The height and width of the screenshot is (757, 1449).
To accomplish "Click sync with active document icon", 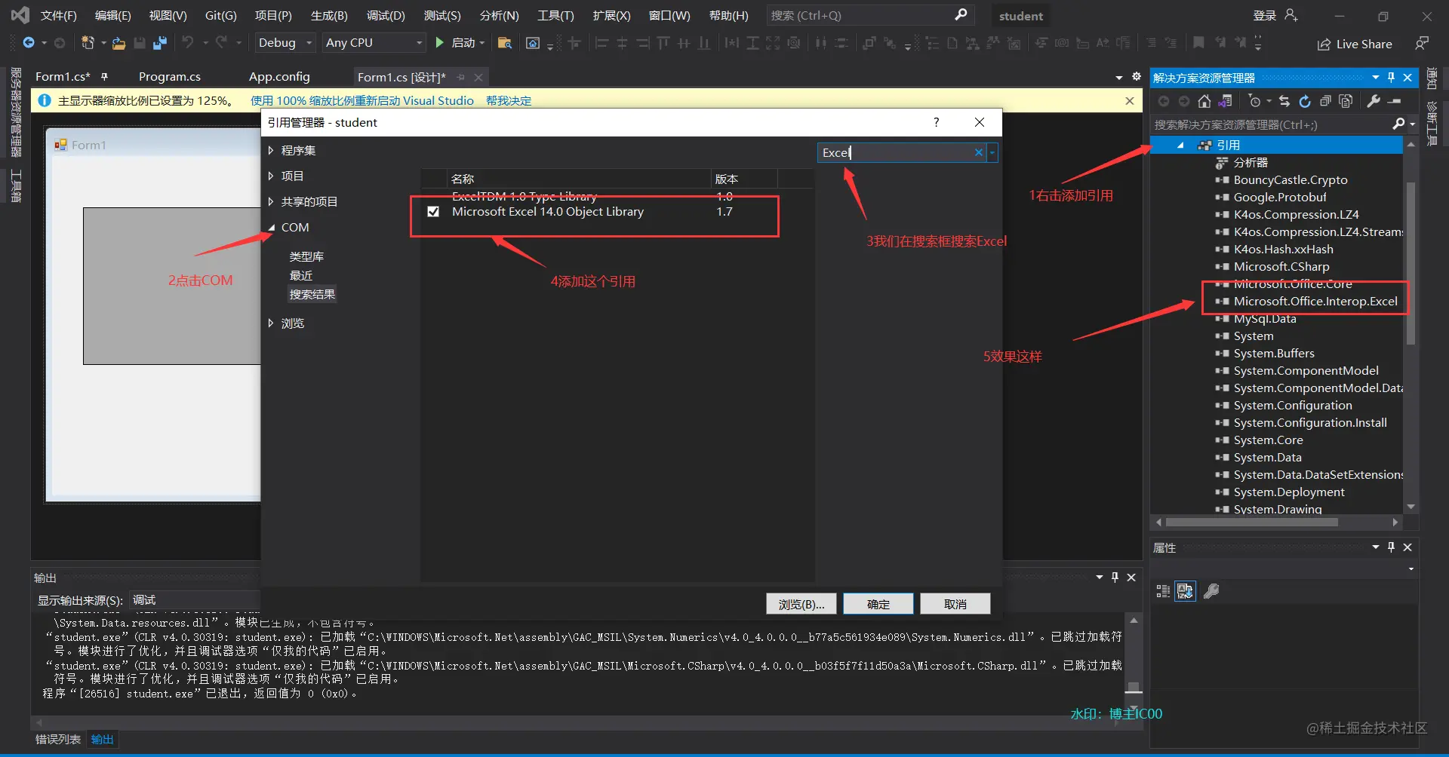I will (1284, 101).
